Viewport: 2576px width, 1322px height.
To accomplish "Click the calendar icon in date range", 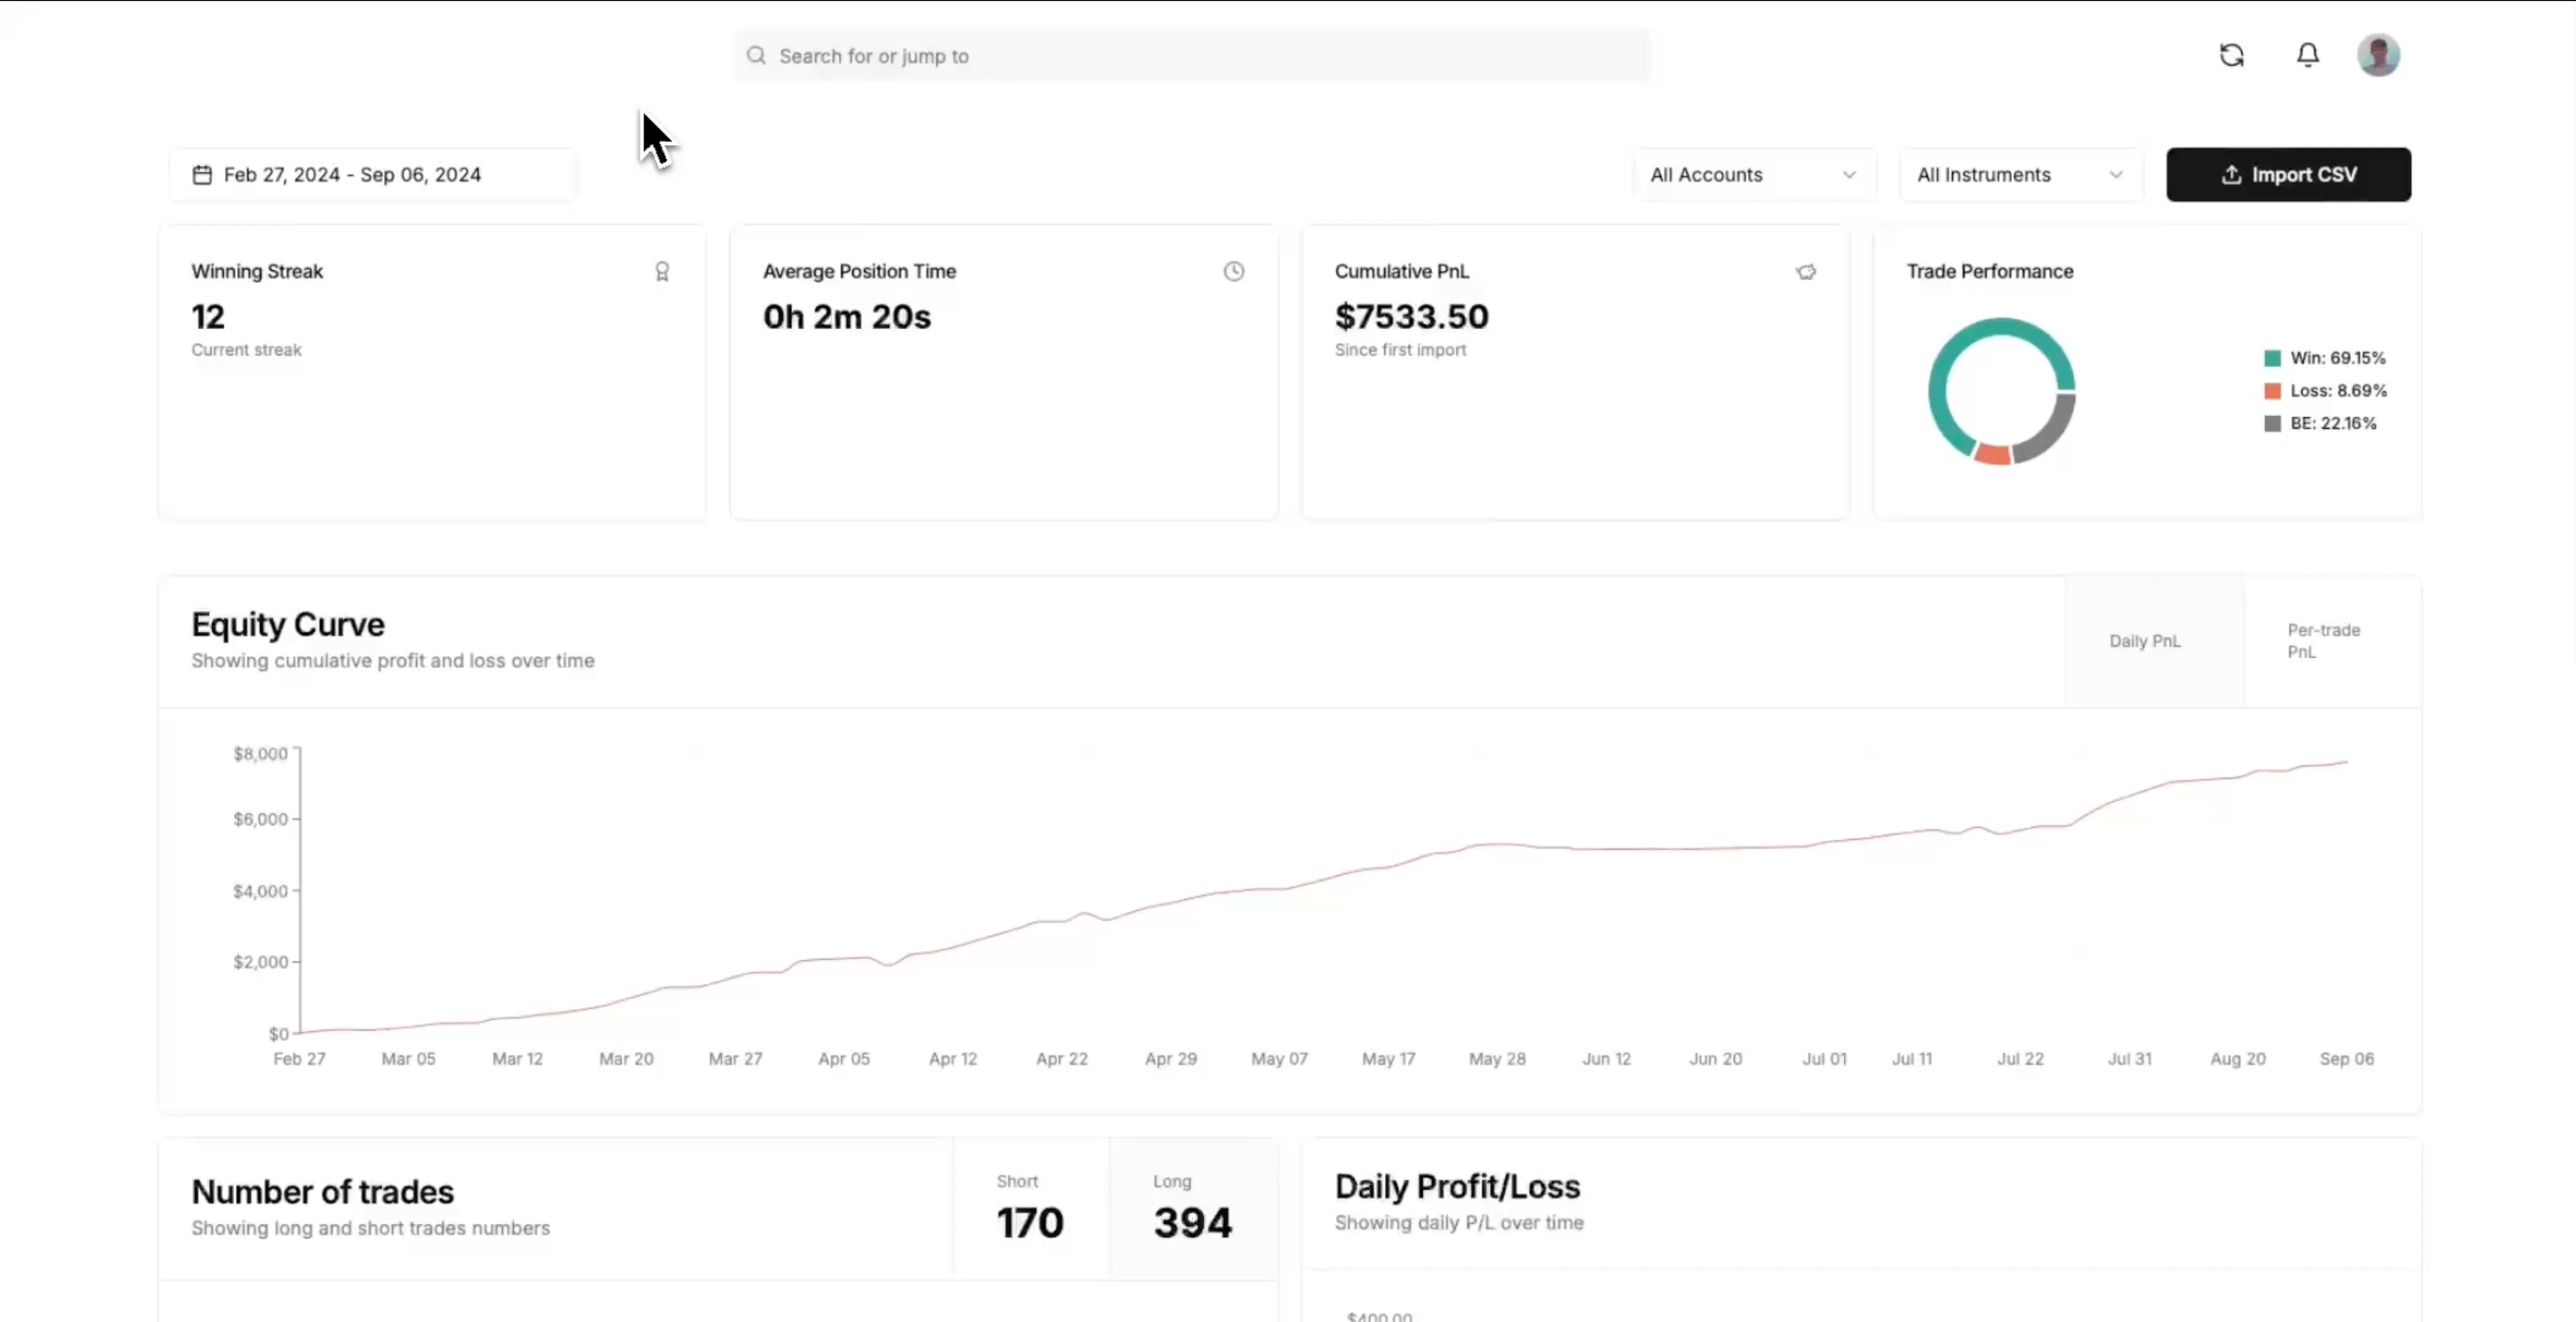I will pos(202,175).
